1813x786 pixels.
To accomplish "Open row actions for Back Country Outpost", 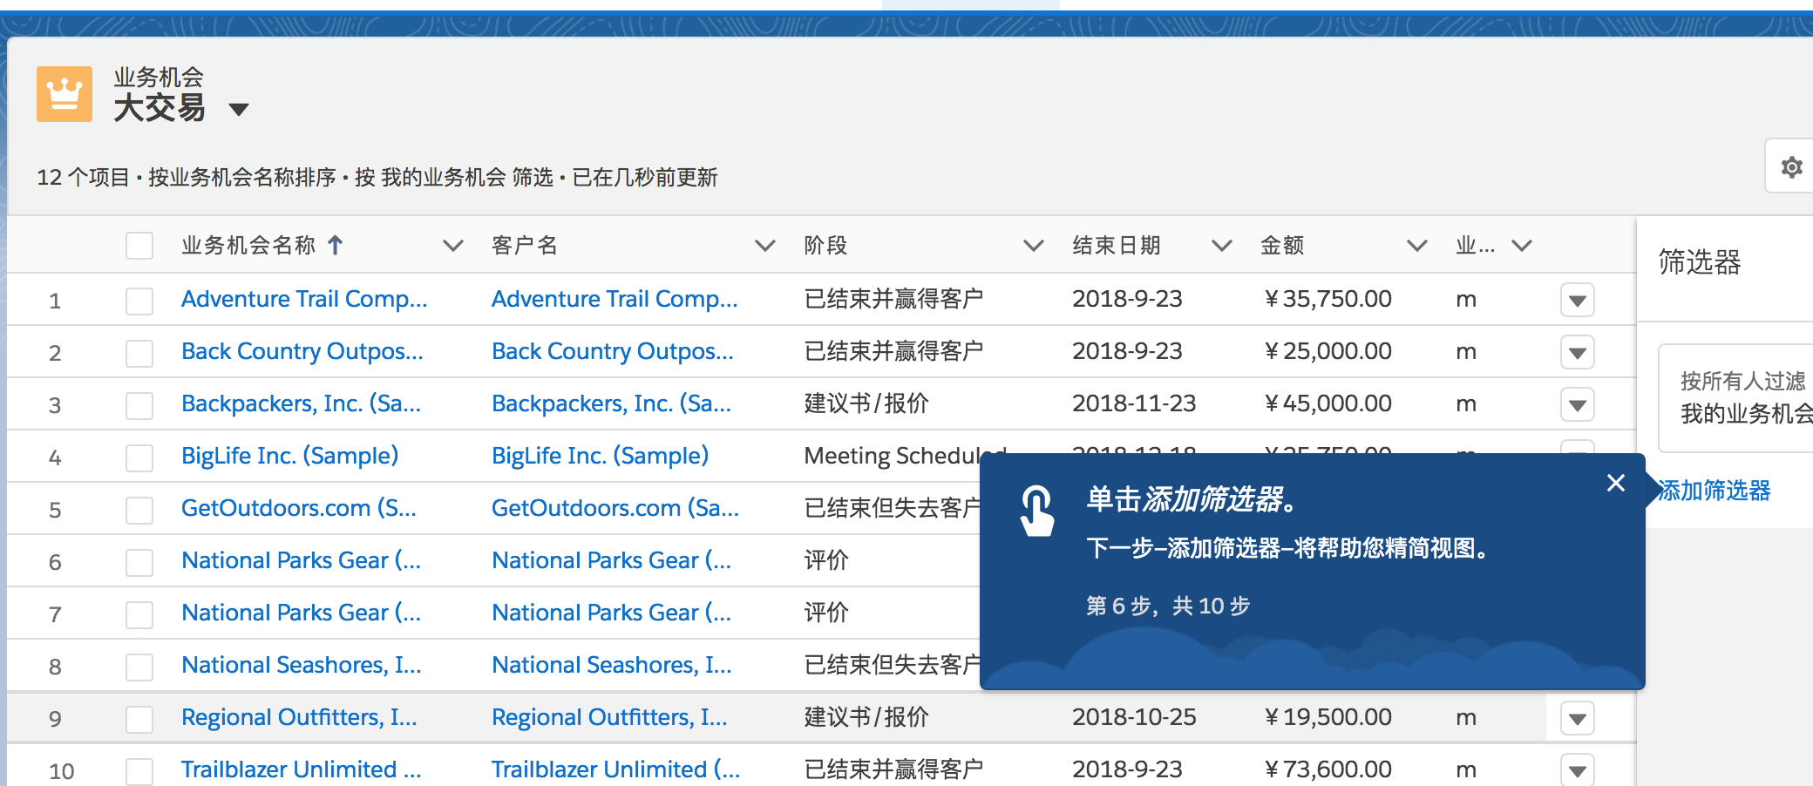I will point(1577,353).
